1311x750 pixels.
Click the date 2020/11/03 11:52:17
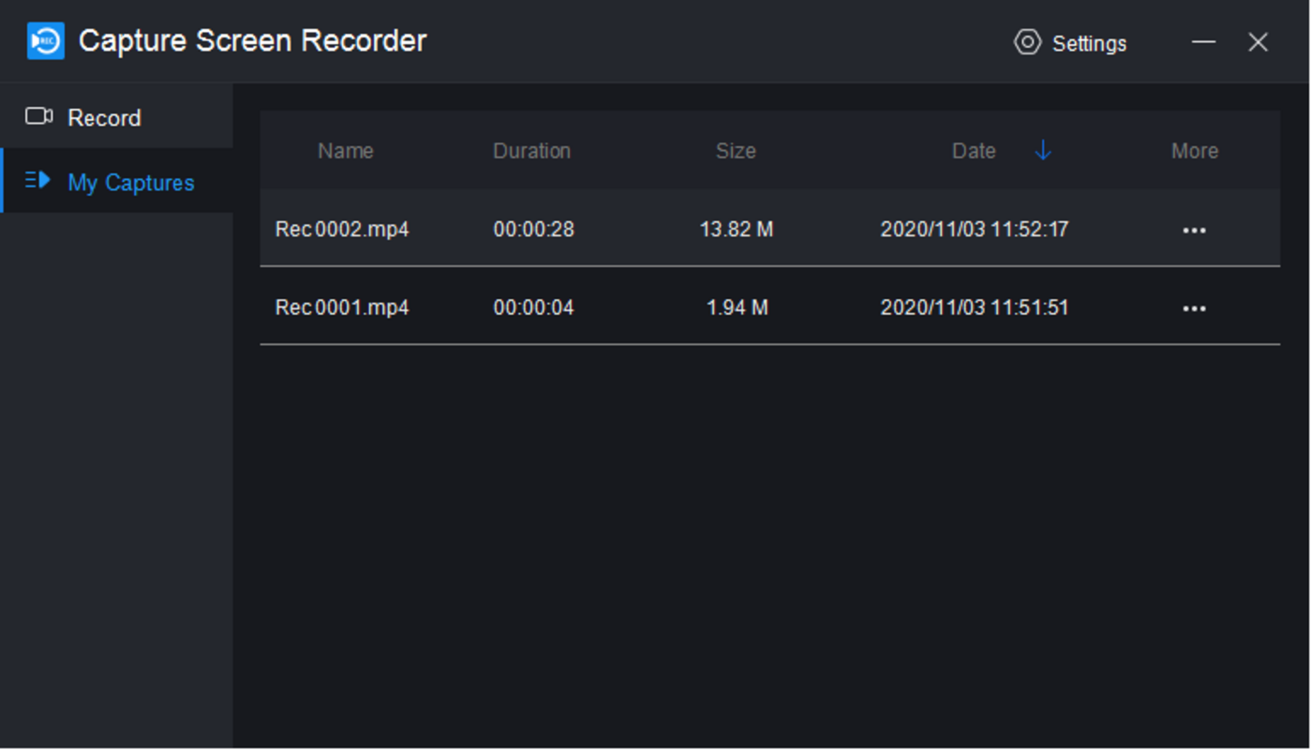click(x=975, y=230)
